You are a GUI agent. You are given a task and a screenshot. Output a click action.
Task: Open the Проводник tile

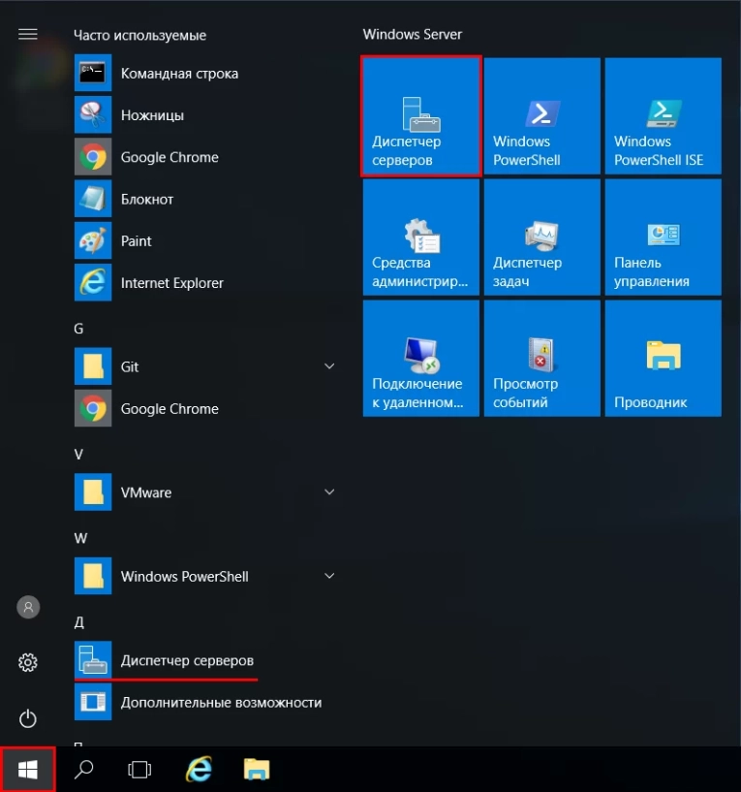click(663, 359)
